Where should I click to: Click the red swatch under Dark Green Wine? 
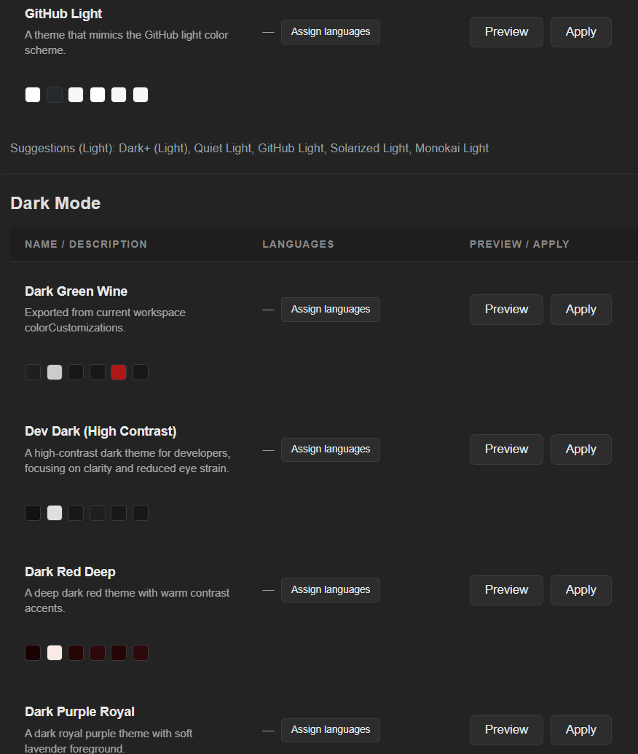[119, 372]
